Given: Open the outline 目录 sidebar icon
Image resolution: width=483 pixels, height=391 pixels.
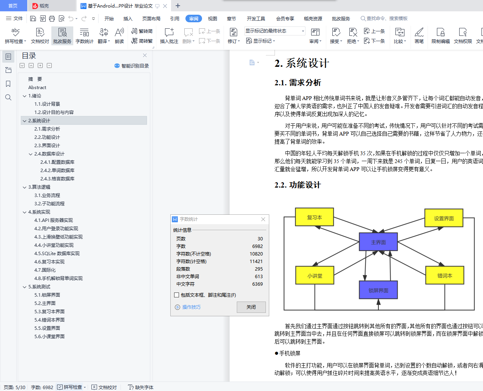Looking at the screenshot, I should [x=8, y=57].
